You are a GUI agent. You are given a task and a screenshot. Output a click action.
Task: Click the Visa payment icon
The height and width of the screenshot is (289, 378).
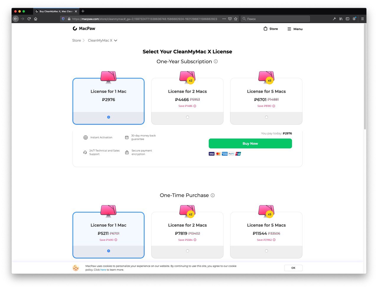click(x=211, y=154)
